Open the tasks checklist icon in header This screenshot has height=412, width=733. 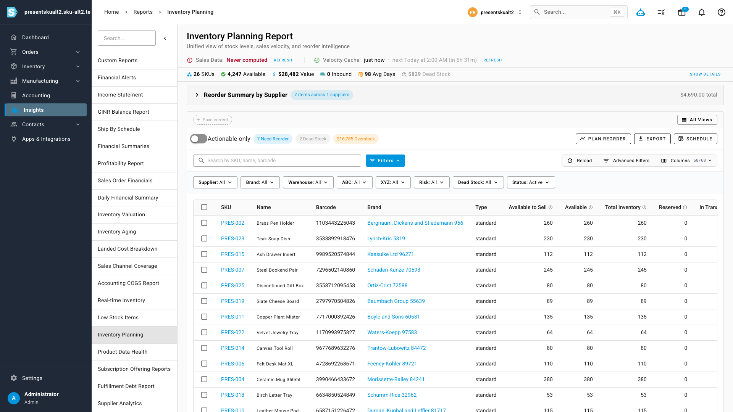[x=661, y=12]
